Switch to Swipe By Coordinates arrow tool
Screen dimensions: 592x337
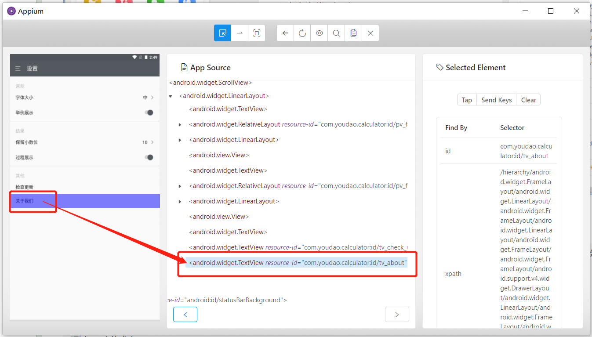click(240, 33)
